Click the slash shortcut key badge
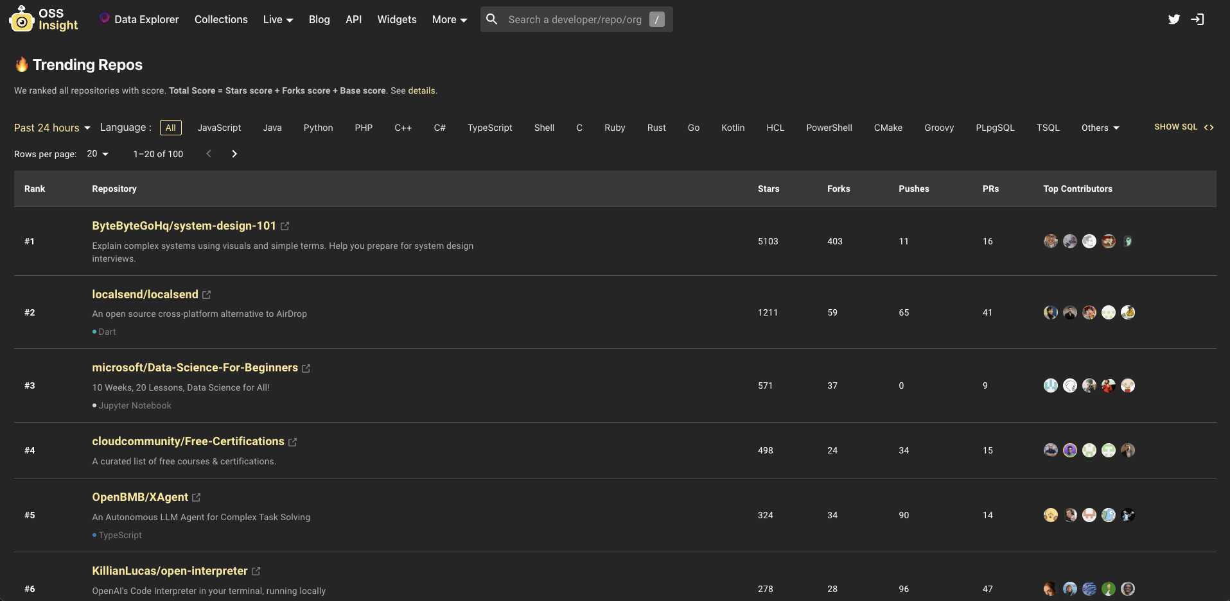 coord(656,19)
